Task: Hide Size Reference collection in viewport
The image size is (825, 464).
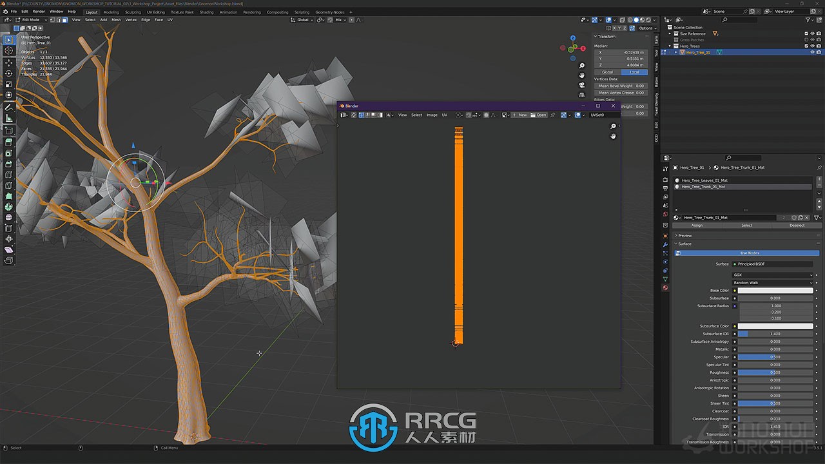Action: [812, 34]
